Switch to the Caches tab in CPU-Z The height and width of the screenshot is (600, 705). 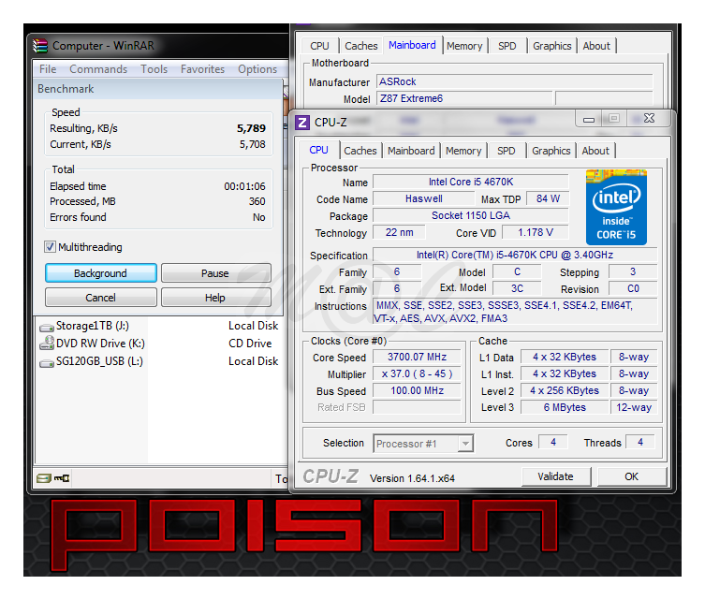[x=360, y=151]
